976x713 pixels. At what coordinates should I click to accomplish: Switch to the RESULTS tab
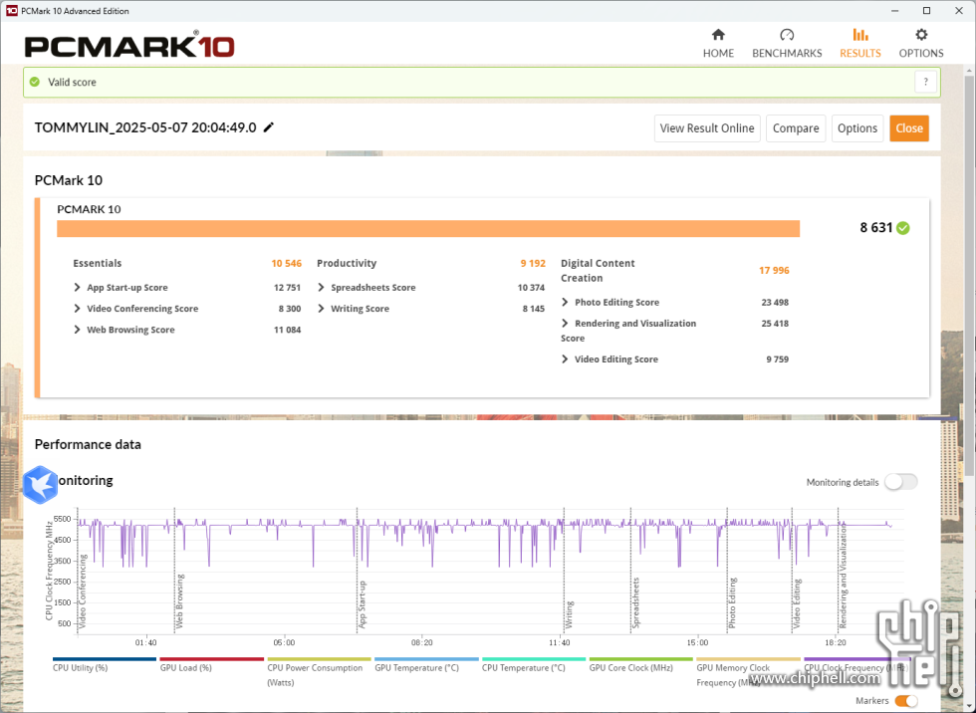[860, 44]
